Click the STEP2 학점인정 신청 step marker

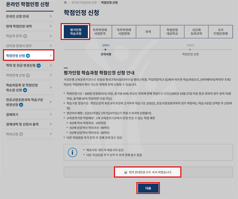pos(190,50)
